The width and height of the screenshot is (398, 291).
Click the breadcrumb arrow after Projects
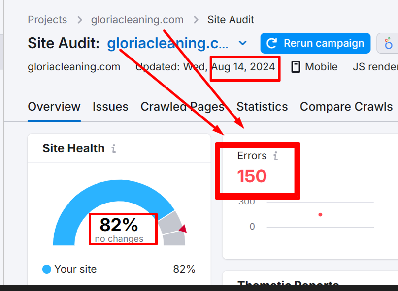79,20
